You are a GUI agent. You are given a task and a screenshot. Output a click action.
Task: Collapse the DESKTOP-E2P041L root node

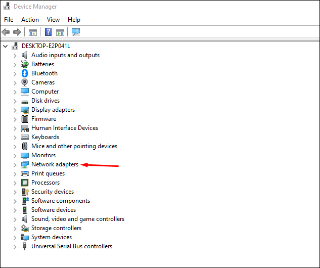pyautogui.click(x=6, y=46)
